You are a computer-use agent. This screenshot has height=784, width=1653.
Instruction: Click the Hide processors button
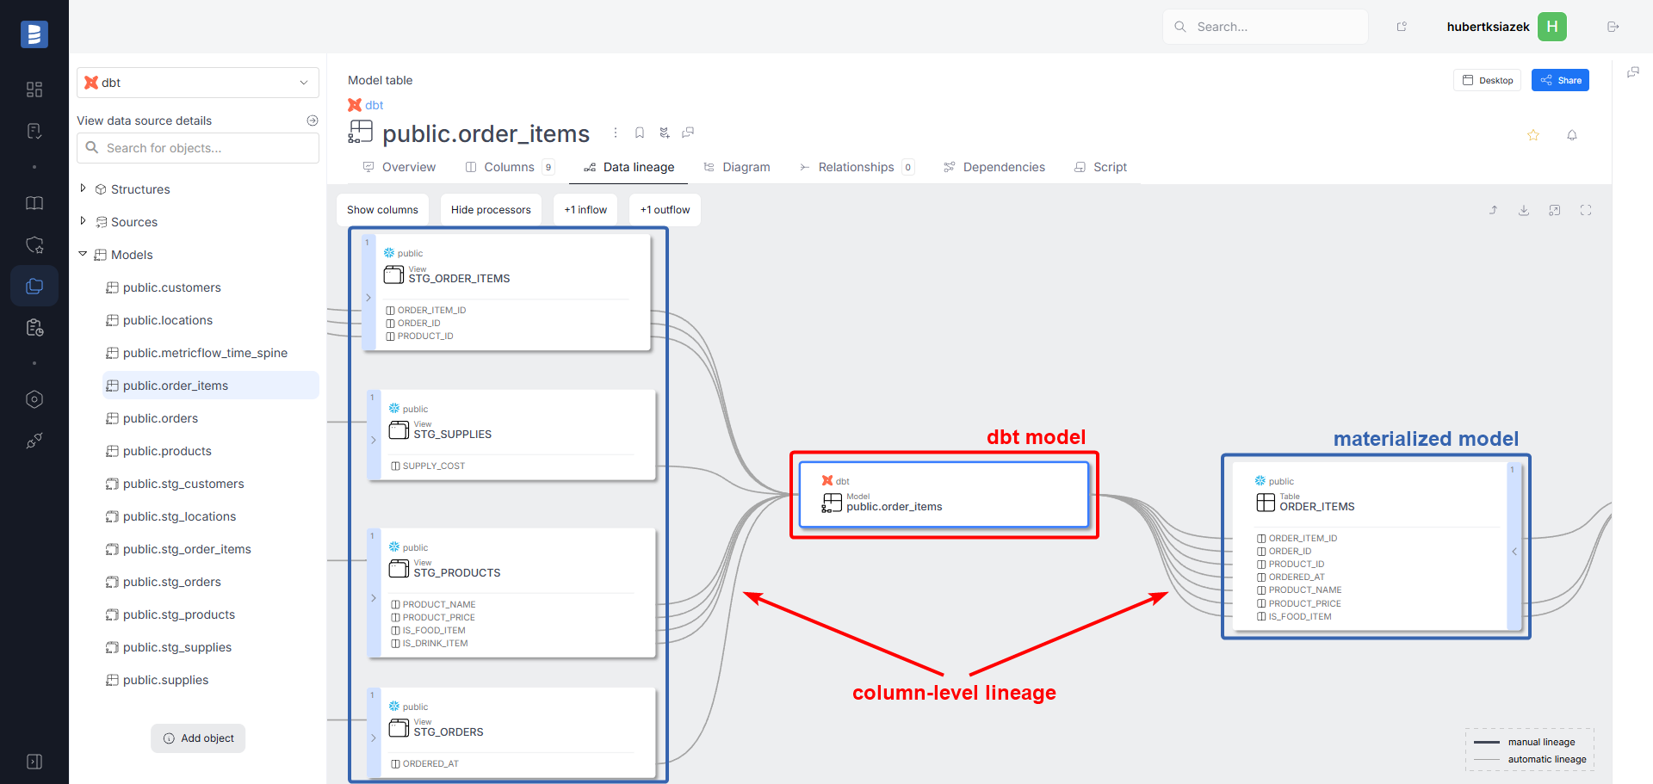(x=491, y=210)
